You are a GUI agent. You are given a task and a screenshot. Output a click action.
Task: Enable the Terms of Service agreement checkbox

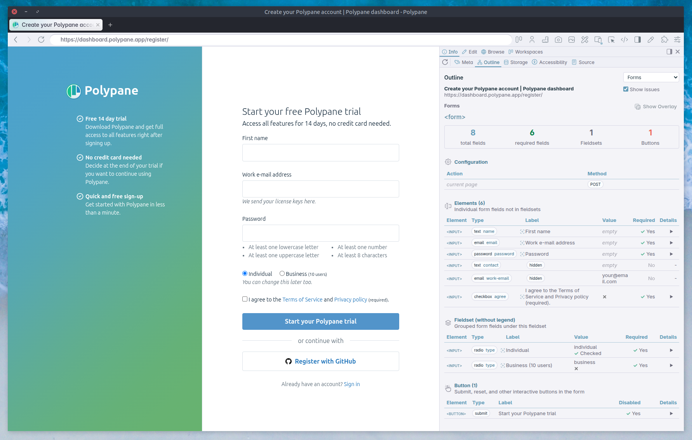tap(245, 299)
